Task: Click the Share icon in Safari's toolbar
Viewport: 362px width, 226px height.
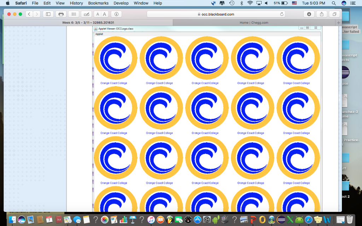Action: (322, 14)
